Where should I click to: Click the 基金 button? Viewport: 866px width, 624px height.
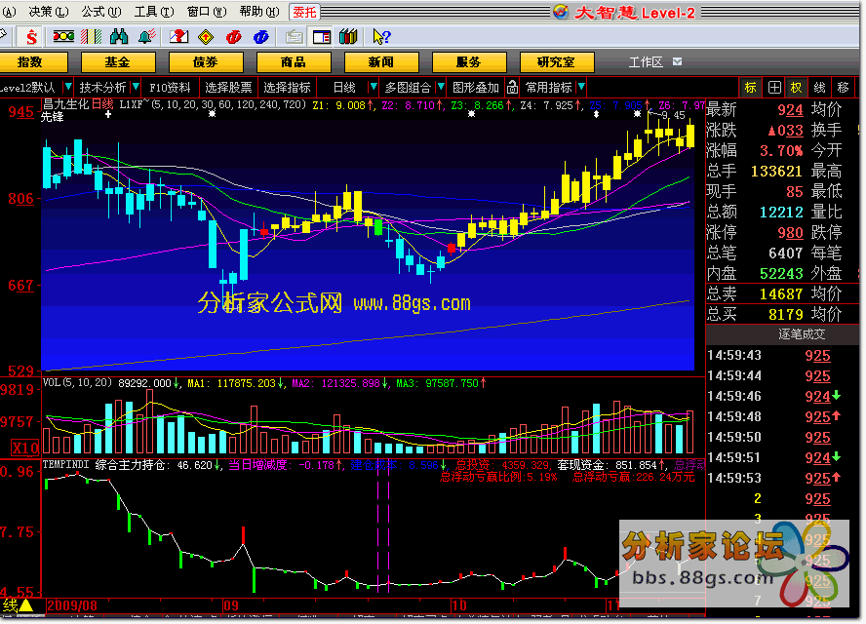[118, 62]
